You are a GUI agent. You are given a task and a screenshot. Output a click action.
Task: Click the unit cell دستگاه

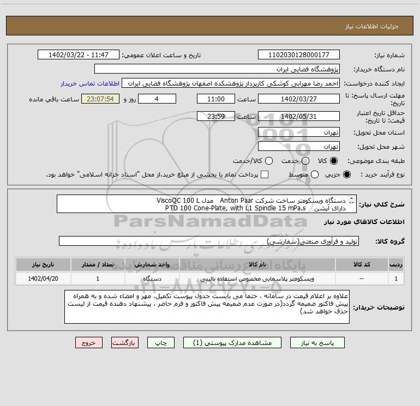pyautogui.click(x=152, y=278)
